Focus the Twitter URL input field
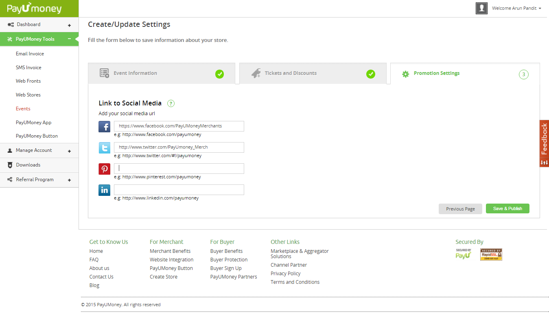 (x=179, y=147)
